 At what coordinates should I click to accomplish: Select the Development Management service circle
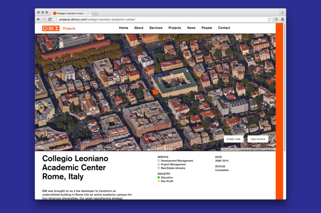coord(159,161)
